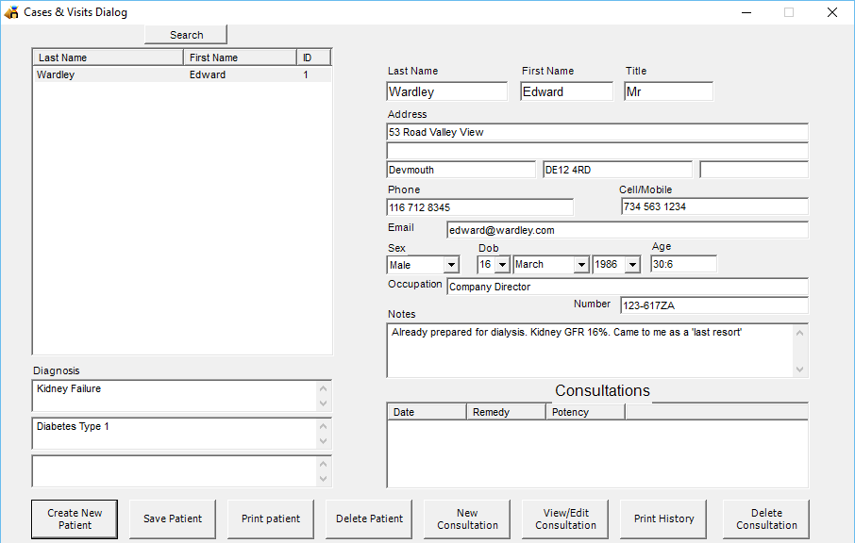Screen dimensions: 855x543
Task: Select the Wardley patient row
Action: coord(182,74)
